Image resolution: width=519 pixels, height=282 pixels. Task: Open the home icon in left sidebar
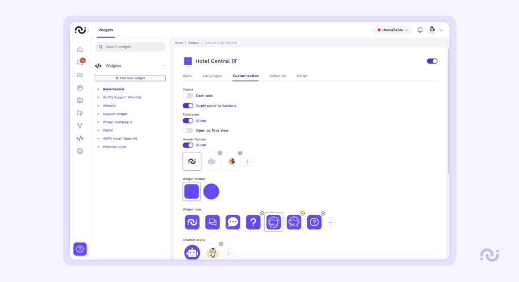click(80, 50)
